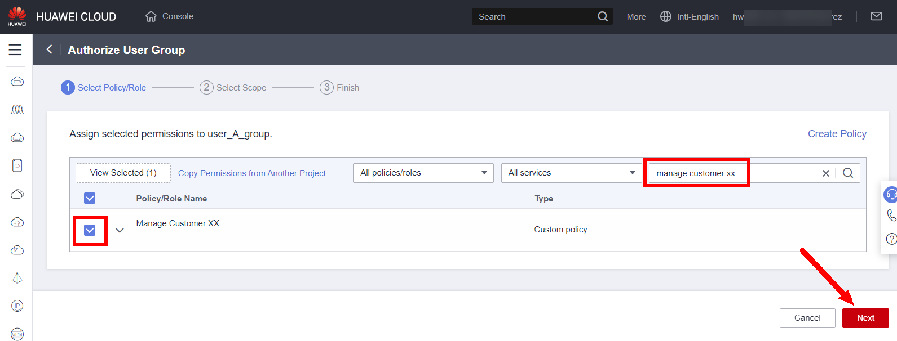This screenshot has height=341, width=897.
Task: Click the search magnifier in policy filter
Action: [847, 173]
